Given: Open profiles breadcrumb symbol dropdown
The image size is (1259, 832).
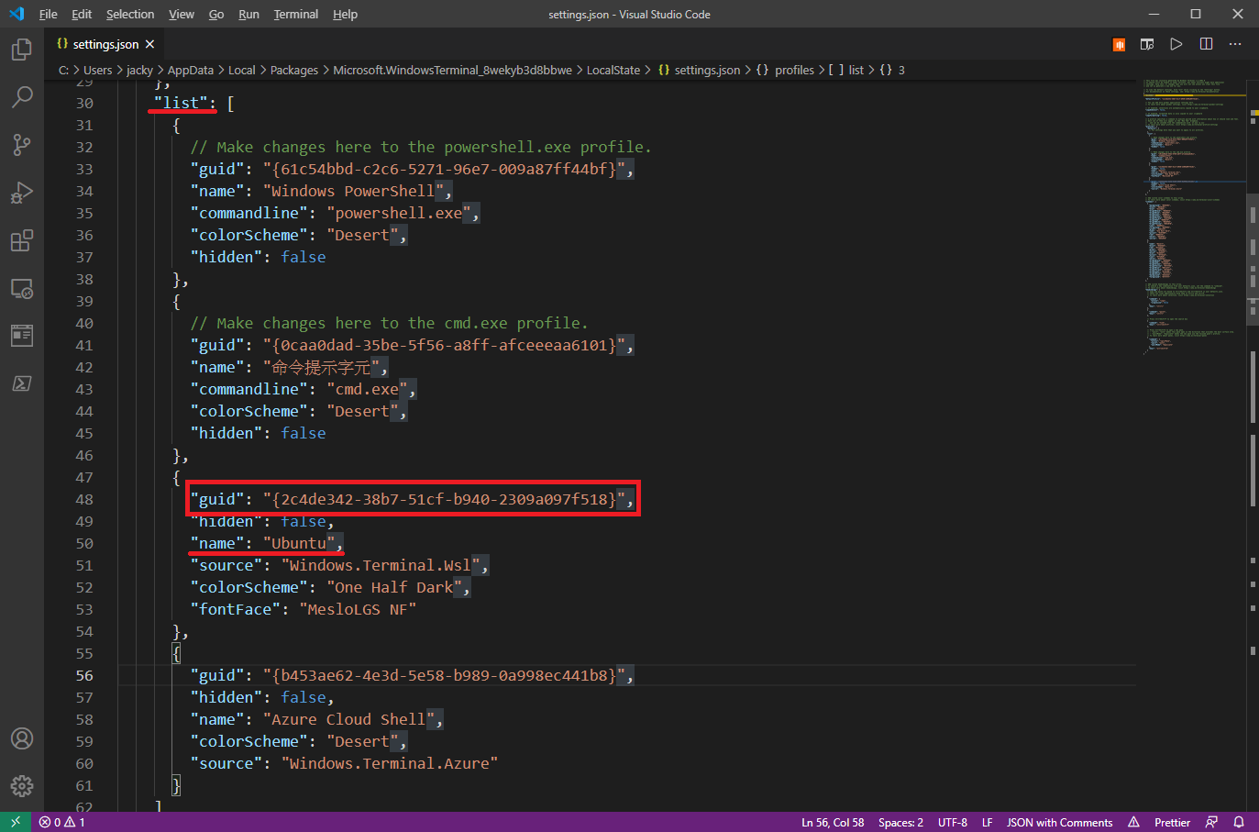Looking at the screenshot, I should click(785, 70).
